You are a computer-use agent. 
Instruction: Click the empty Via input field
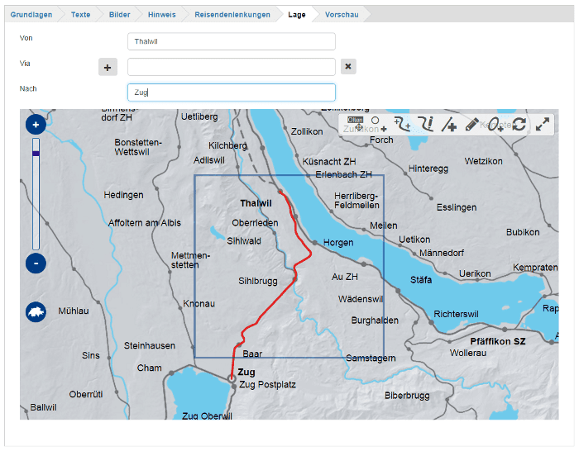[x=232, y=67]
